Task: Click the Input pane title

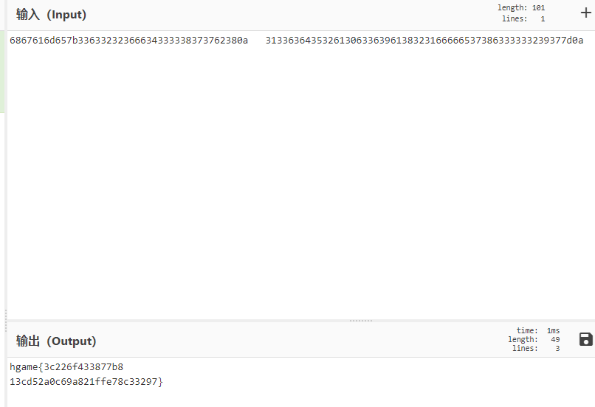Action: [51, 15]
